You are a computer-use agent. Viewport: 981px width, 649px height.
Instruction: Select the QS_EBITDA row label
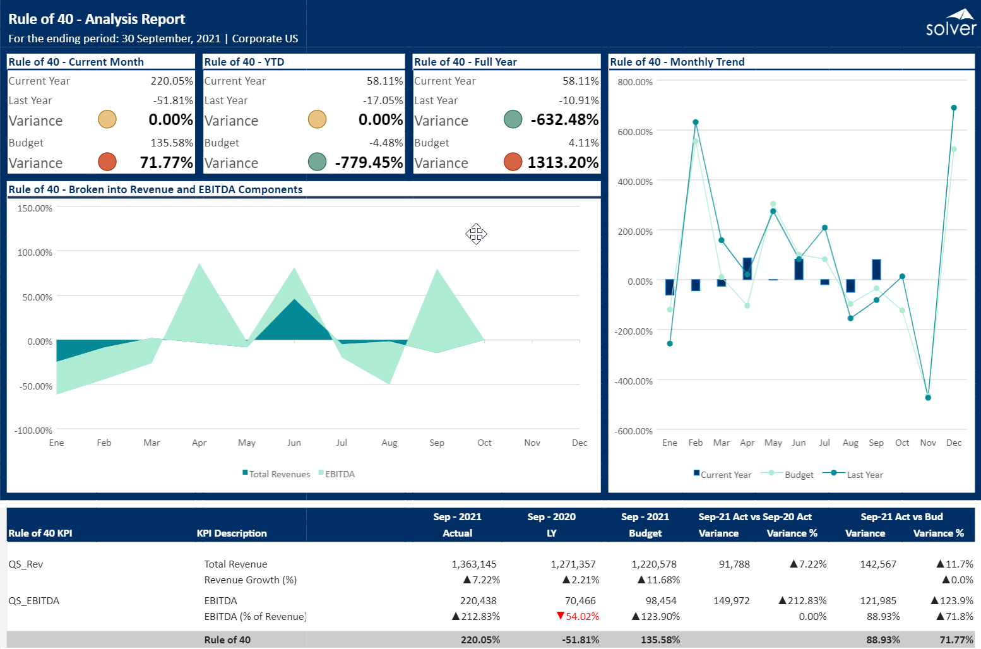[34, 601]
